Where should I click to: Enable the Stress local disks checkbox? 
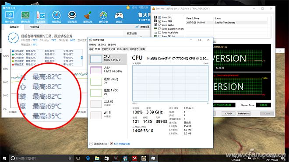(x=160, y=33)
